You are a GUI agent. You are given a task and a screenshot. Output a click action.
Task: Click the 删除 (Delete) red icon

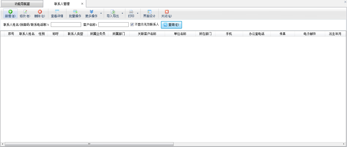(40, 12)
